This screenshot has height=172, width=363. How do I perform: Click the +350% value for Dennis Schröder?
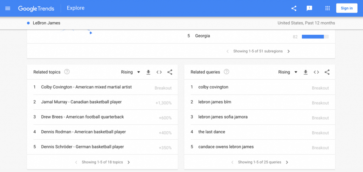[165, 148]
